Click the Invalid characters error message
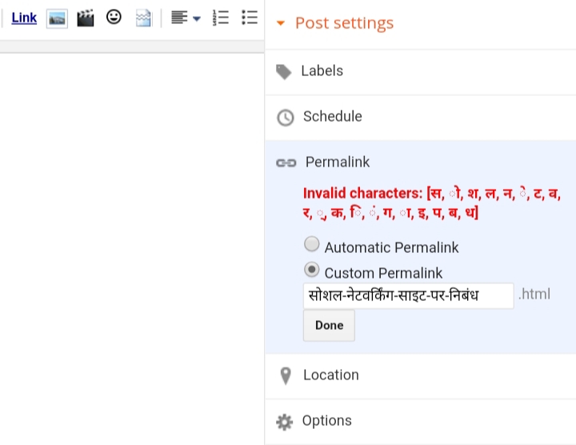 click(432, 202)
